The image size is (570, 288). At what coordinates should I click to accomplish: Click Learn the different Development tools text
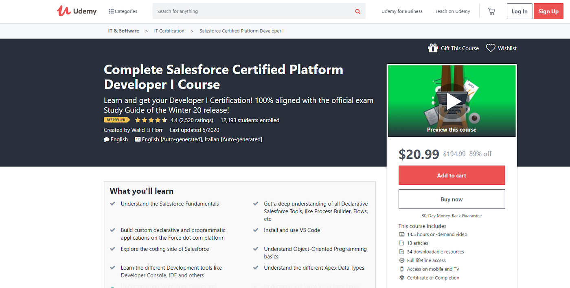click(x=171, y=271)
